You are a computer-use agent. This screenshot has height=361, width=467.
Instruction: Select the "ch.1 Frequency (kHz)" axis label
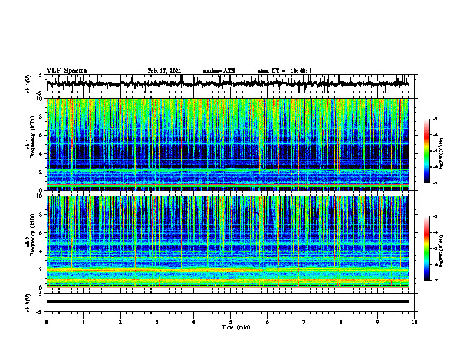[31, 137]
